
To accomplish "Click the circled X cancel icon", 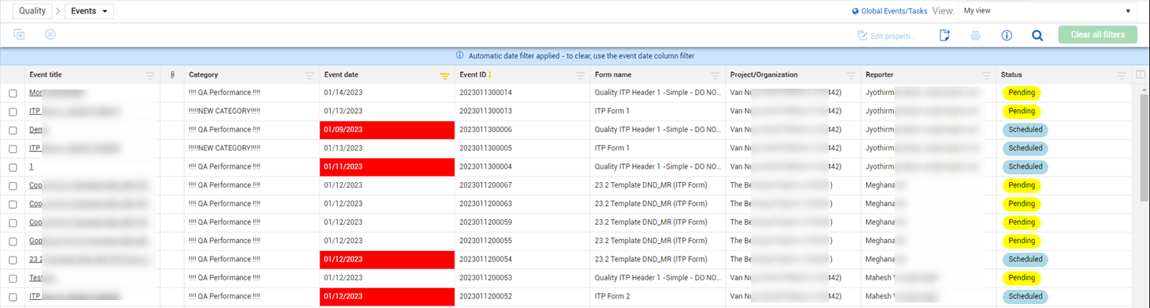I will coord(50,34).
